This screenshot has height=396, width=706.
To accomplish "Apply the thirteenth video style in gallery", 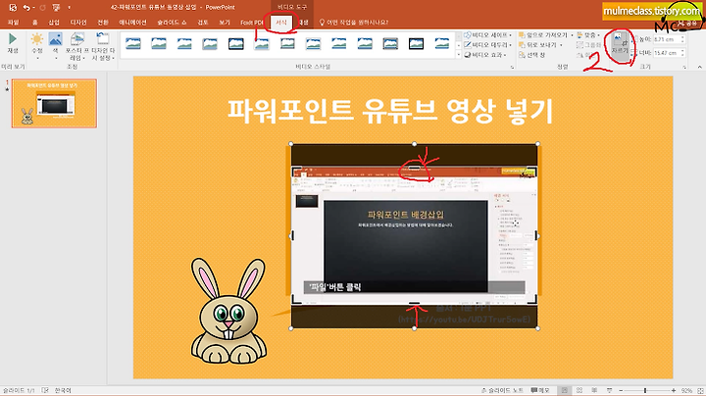I will [442, 43].
